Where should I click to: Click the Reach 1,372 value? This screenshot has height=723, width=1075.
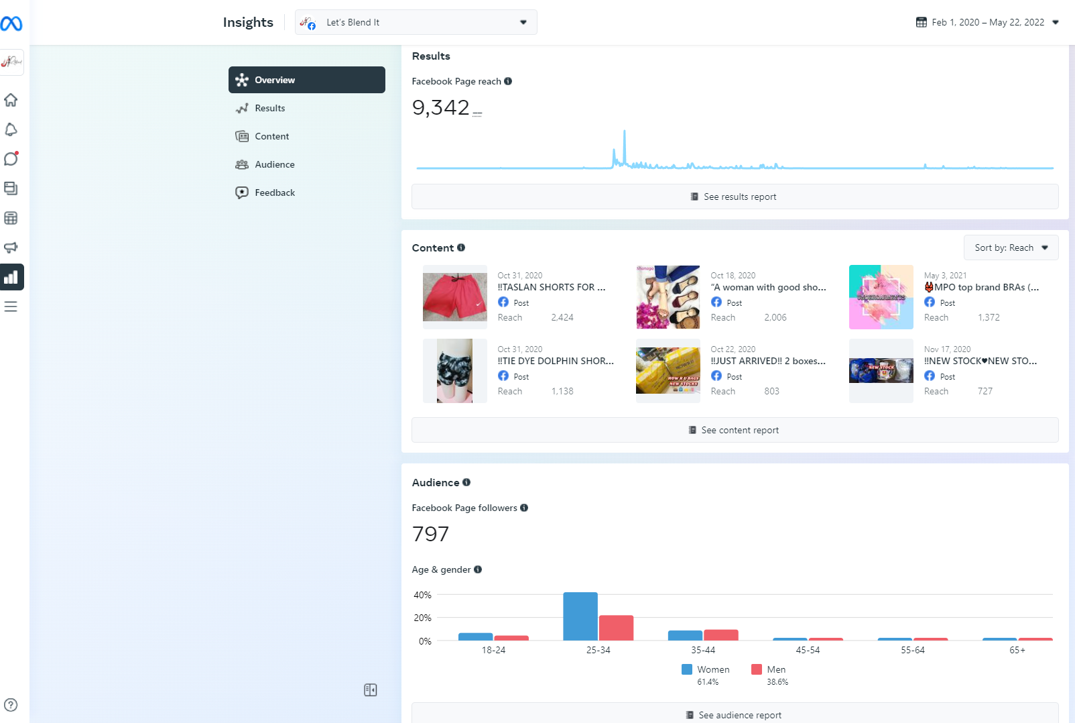coord(989,317)
